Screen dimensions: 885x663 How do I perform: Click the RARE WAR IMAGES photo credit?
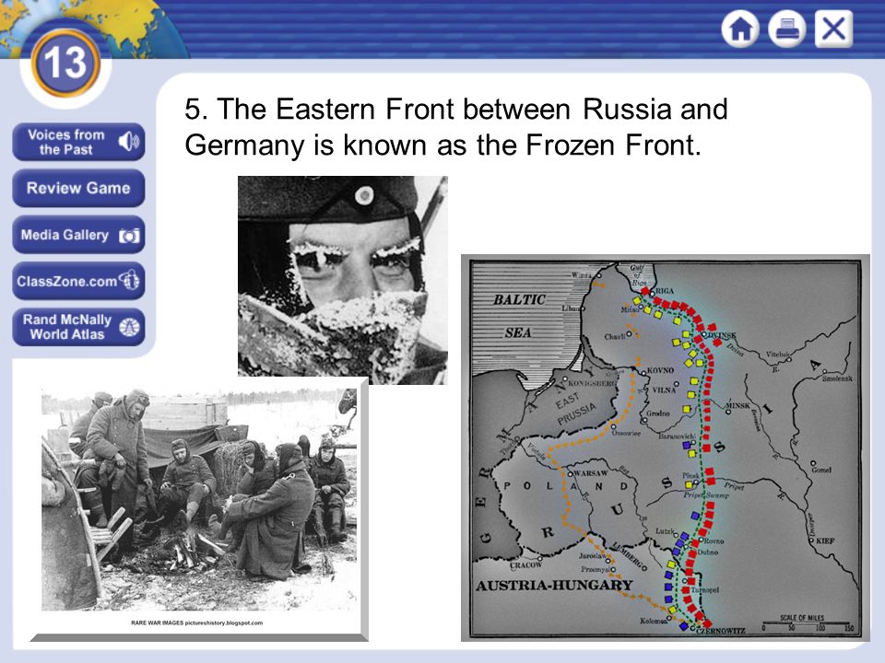197,623
